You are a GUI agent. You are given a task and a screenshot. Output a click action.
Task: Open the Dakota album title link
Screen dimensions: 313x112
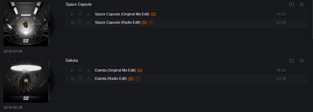[72, 60]
